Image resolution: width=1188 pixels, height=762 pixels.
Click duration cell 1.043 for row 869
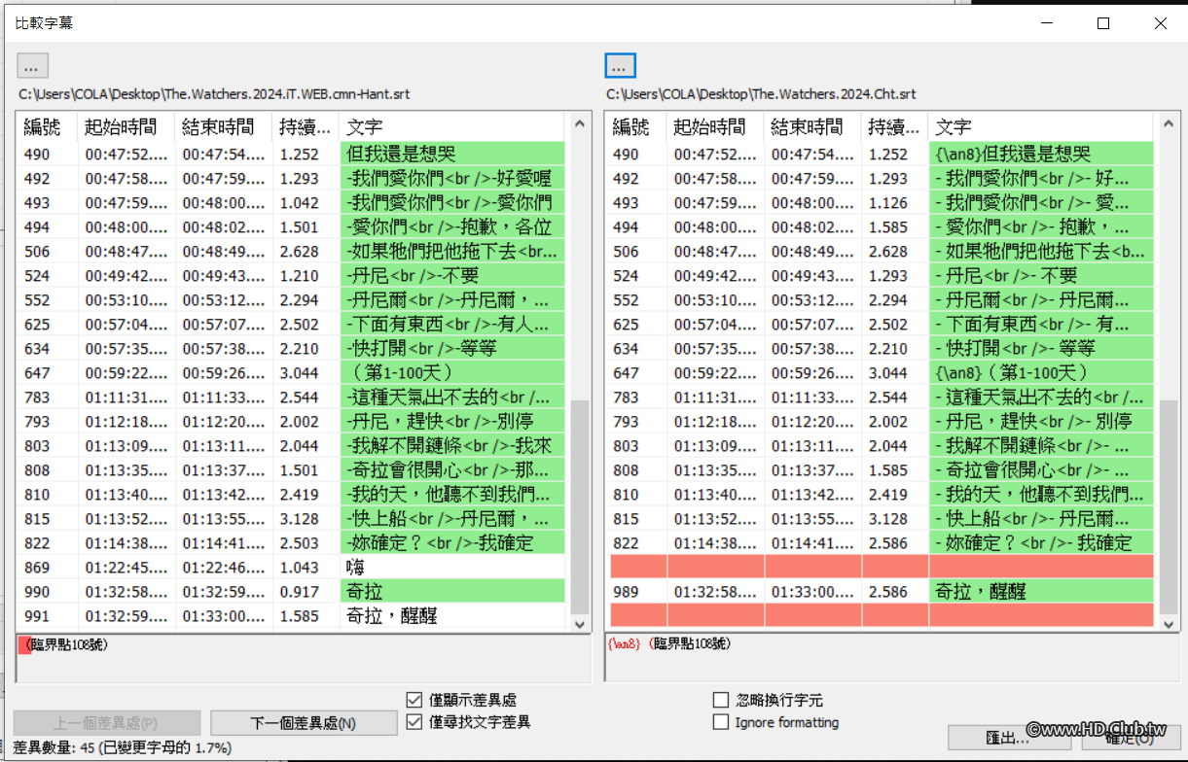(x=299, y=567)
